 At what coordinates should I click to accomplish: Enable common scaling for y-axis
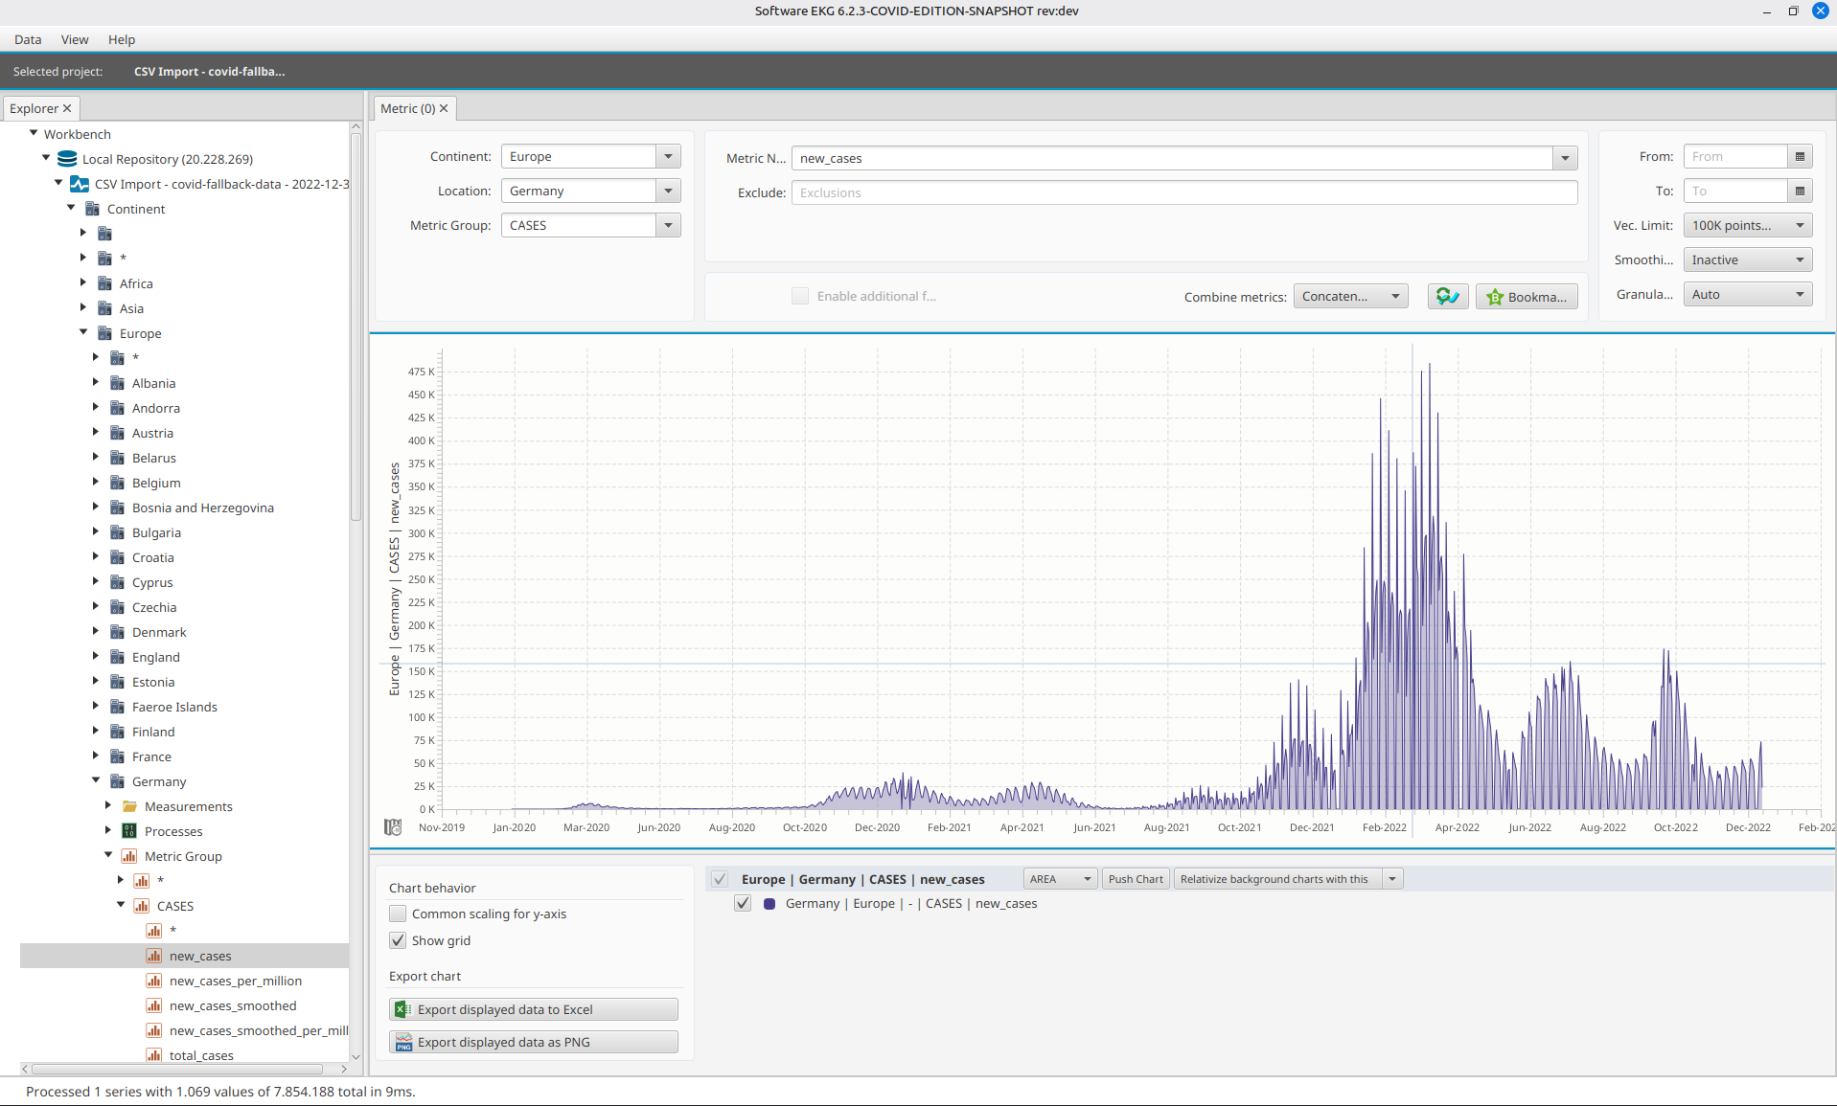click(x=398, y=914)
